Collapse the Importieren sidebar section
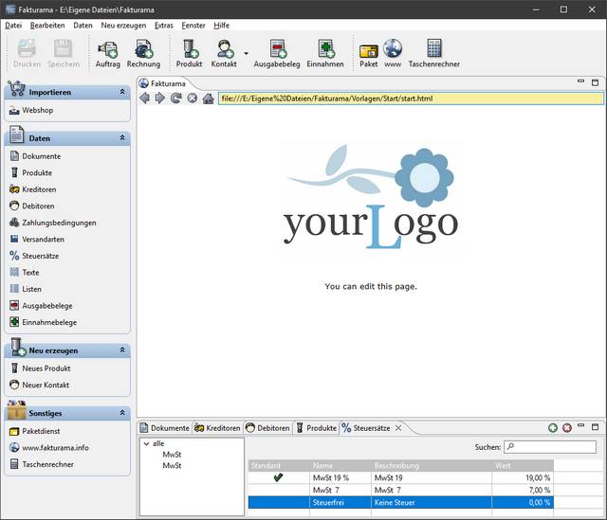This screenshot has height=520, width=607. (122, 92)
